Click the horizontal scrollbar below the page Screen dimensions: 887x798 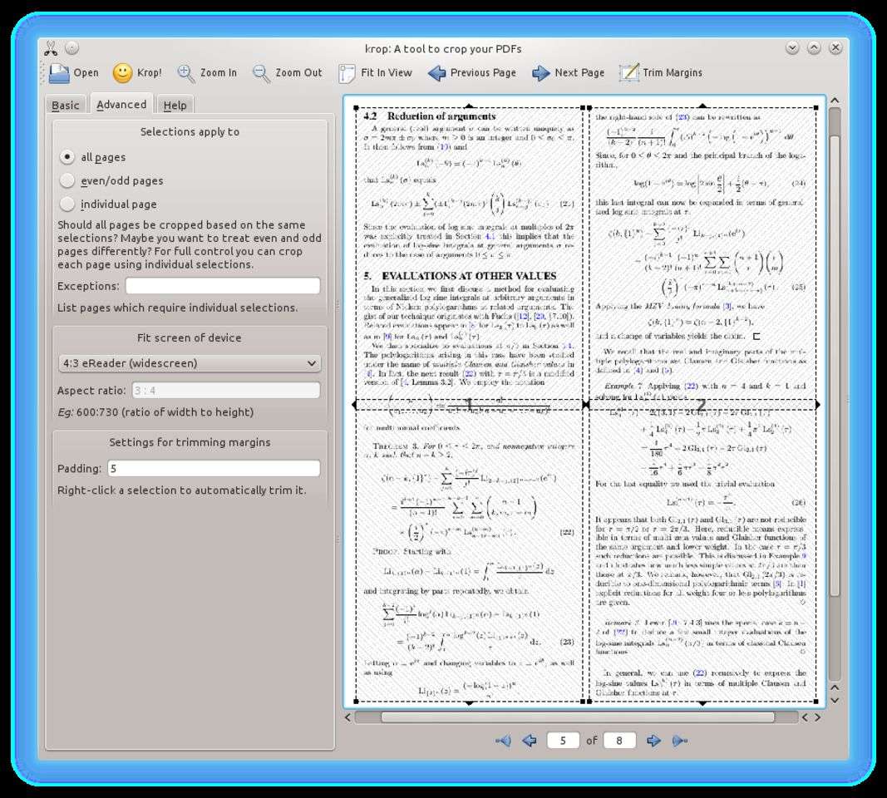pos(577,717)
